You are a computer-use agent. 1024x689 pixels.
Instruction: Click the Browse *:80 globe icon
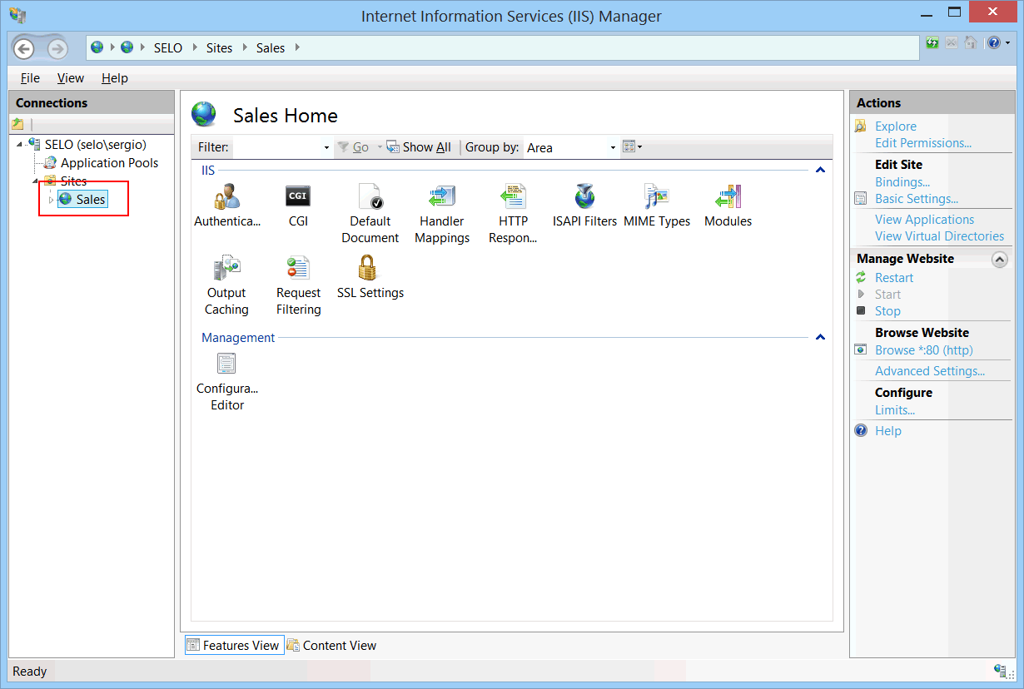[x=861, y=350]
